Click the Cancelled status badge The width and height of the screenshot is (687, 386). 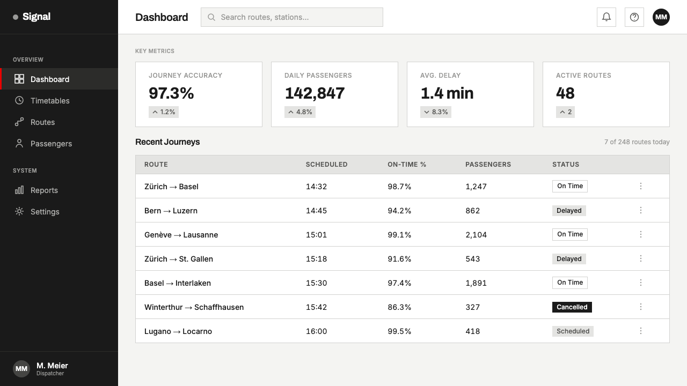click(572, 307)
